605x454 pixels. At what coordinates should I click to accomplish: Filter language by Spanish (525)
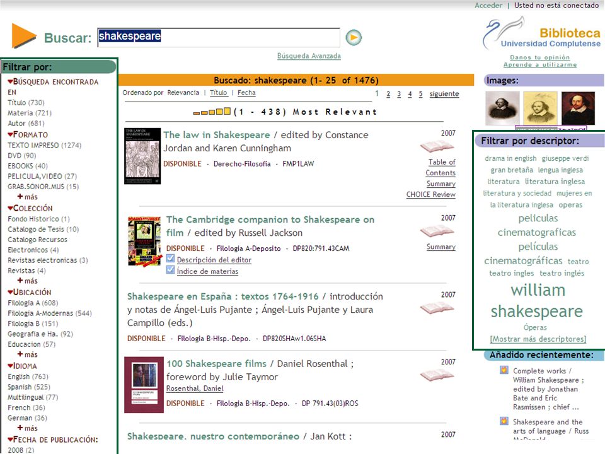29,387
